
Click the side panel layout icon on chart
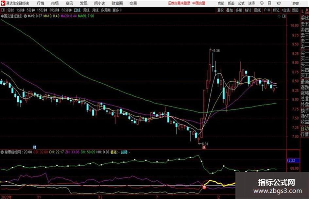point(284,16)
